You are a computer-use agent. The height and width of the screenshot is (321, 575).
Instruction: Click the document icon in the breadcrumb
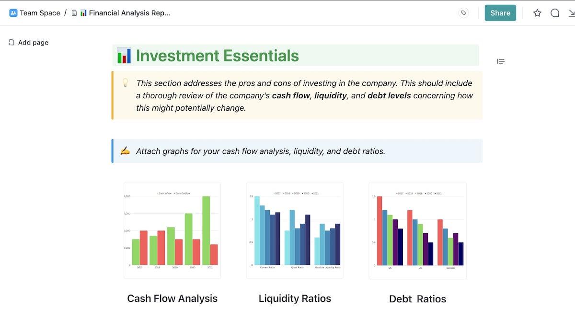(x=74, y=13)
